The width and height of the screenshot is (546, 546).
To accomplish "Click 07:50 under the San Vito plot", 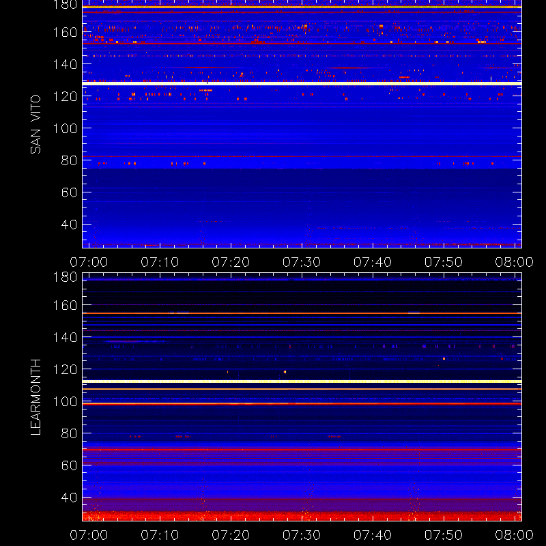I will pyautogui.click(x=444, y=262).
